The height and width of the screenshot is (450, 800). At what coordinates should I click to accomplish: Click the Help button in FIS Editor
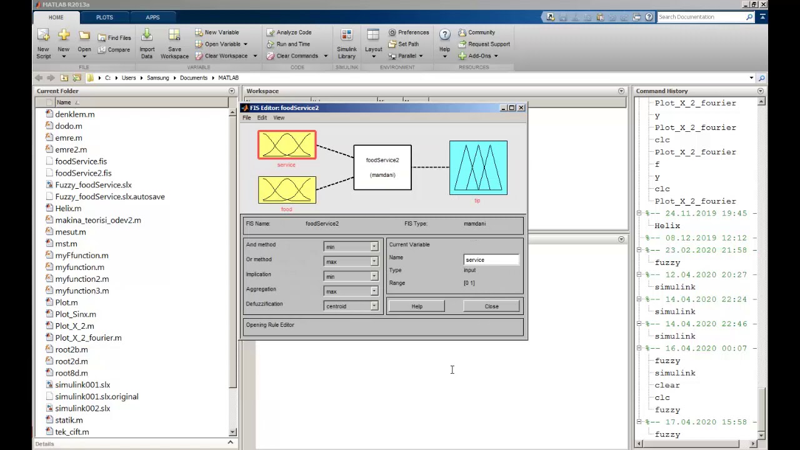click(x=417, y=306)
